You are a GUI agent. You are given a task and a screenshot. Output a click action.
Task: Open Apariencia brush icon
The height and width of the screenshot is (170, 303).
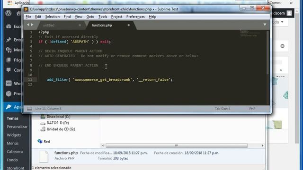(x=9, y=107)
